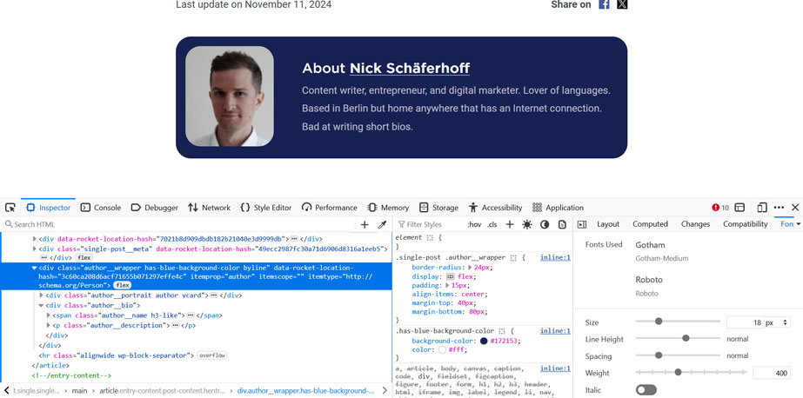This screenshot has width=803, height=398.
Task: Expand the author__description paragraph
Action: pos(48,325)
